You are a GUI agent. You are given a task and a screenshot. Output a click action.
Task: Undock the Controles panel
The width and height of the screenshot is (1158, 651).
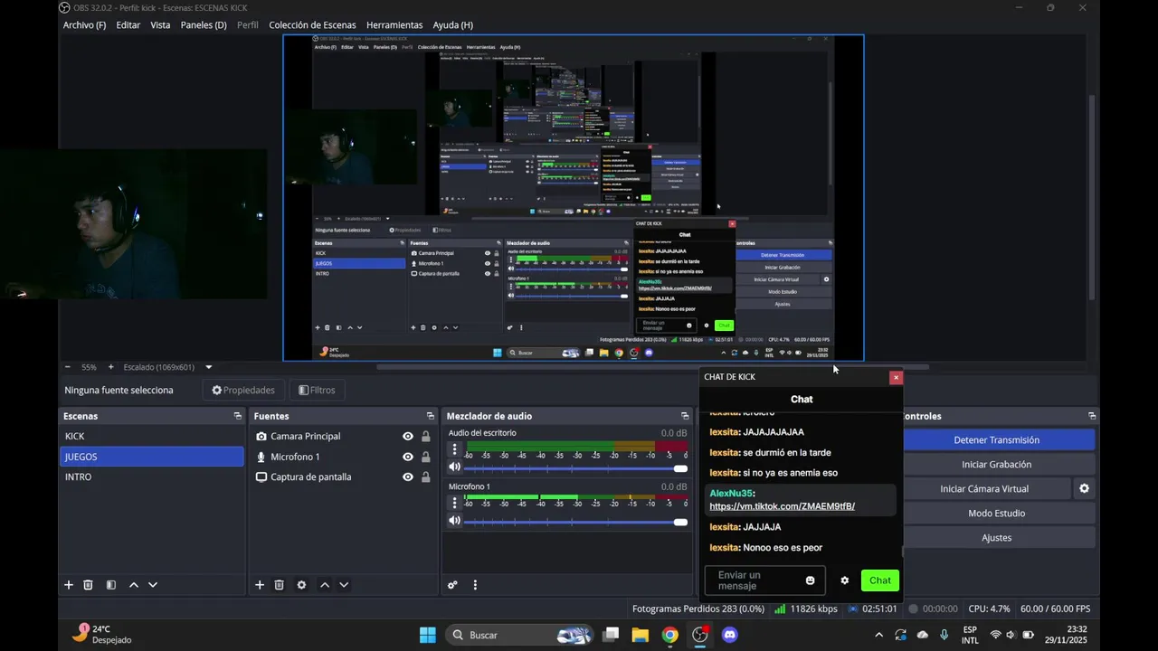tap(1092, 416)
